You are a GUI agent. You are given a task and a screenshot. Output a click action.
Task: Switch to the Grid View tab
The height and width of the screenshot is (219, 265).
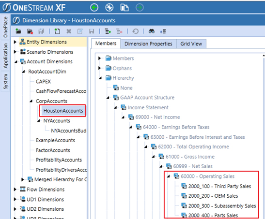[x=191, y=44]
